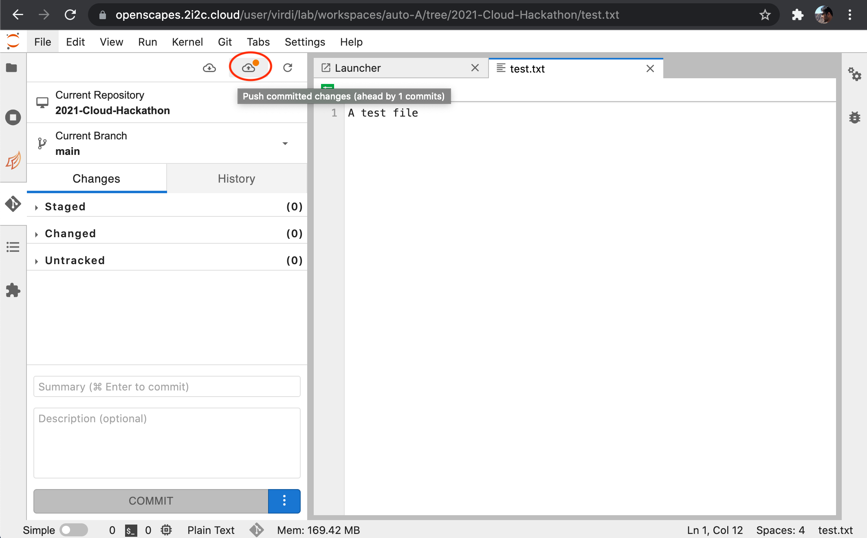Expand the Untracked files section
The image size is (867, 538).
75,260
